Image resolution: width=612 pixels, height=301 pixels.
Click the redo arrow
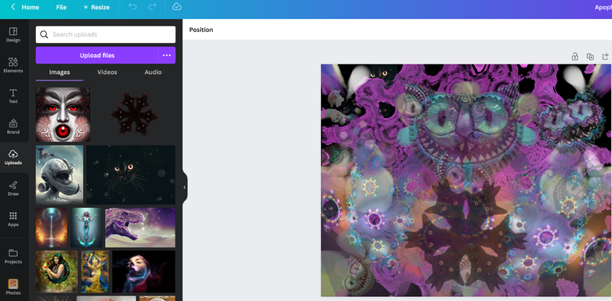(x=152, y=7)
